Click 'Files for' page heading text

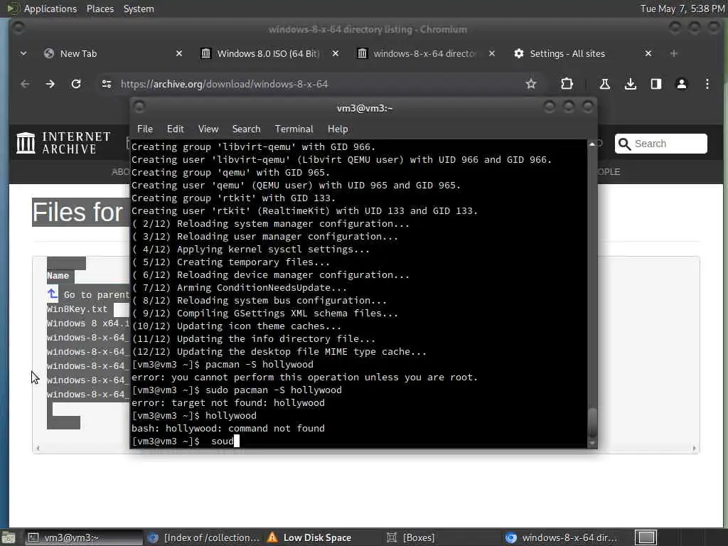tap(77, 212)
